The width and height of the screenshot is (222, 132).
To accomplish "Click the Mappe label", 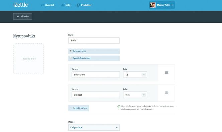I will pos(71,122).
